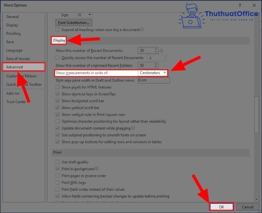Click info icon after Update document content while dragging
This screenshot has width=262, height=213.
coord(133,128)
